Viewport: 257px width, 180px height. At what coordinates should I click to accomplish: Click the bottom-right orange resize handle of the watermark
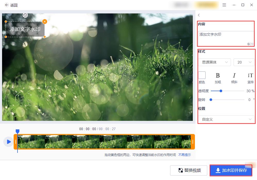[x=45, y=37]
